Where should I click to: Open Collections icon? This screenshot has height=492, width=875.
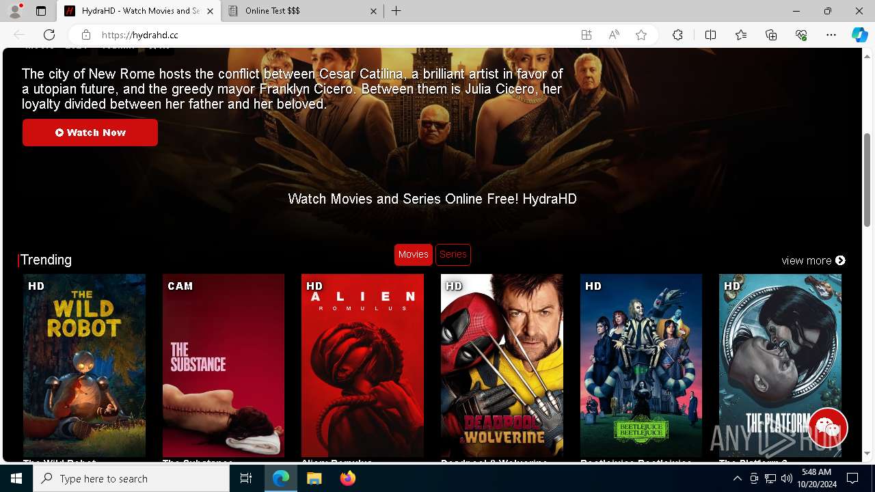coord(771,35)
